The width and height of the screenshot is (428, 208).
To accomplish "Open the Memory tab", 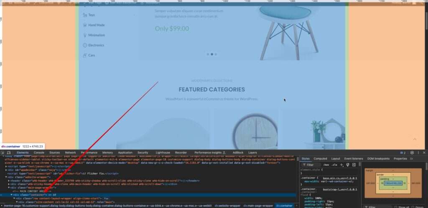I will (x=107, y=152).
